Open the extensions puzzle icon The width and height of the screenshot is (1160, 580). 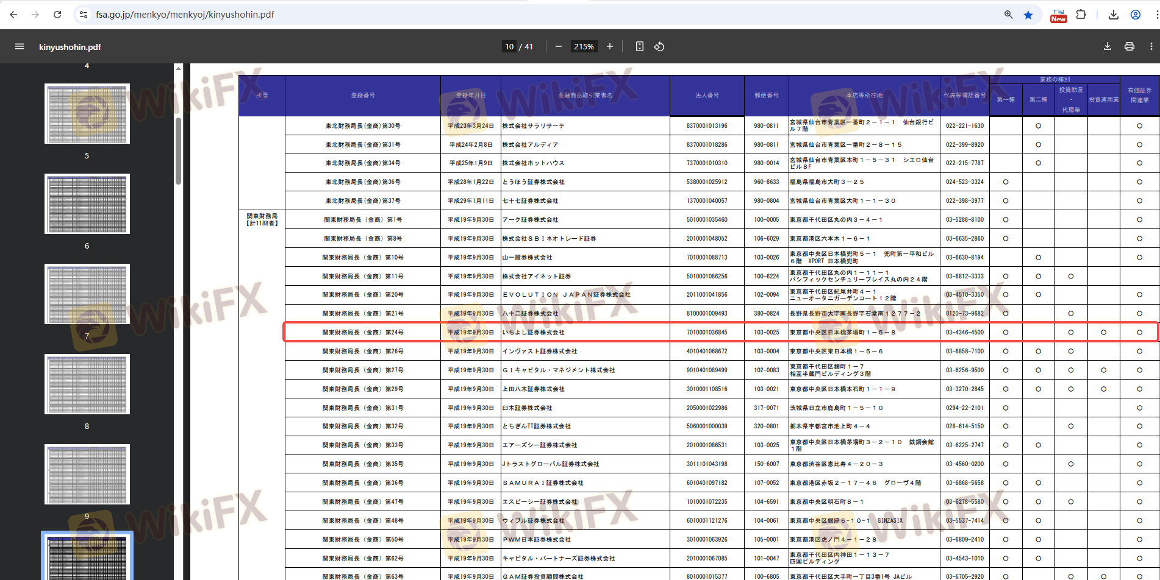coord(1081,15)
